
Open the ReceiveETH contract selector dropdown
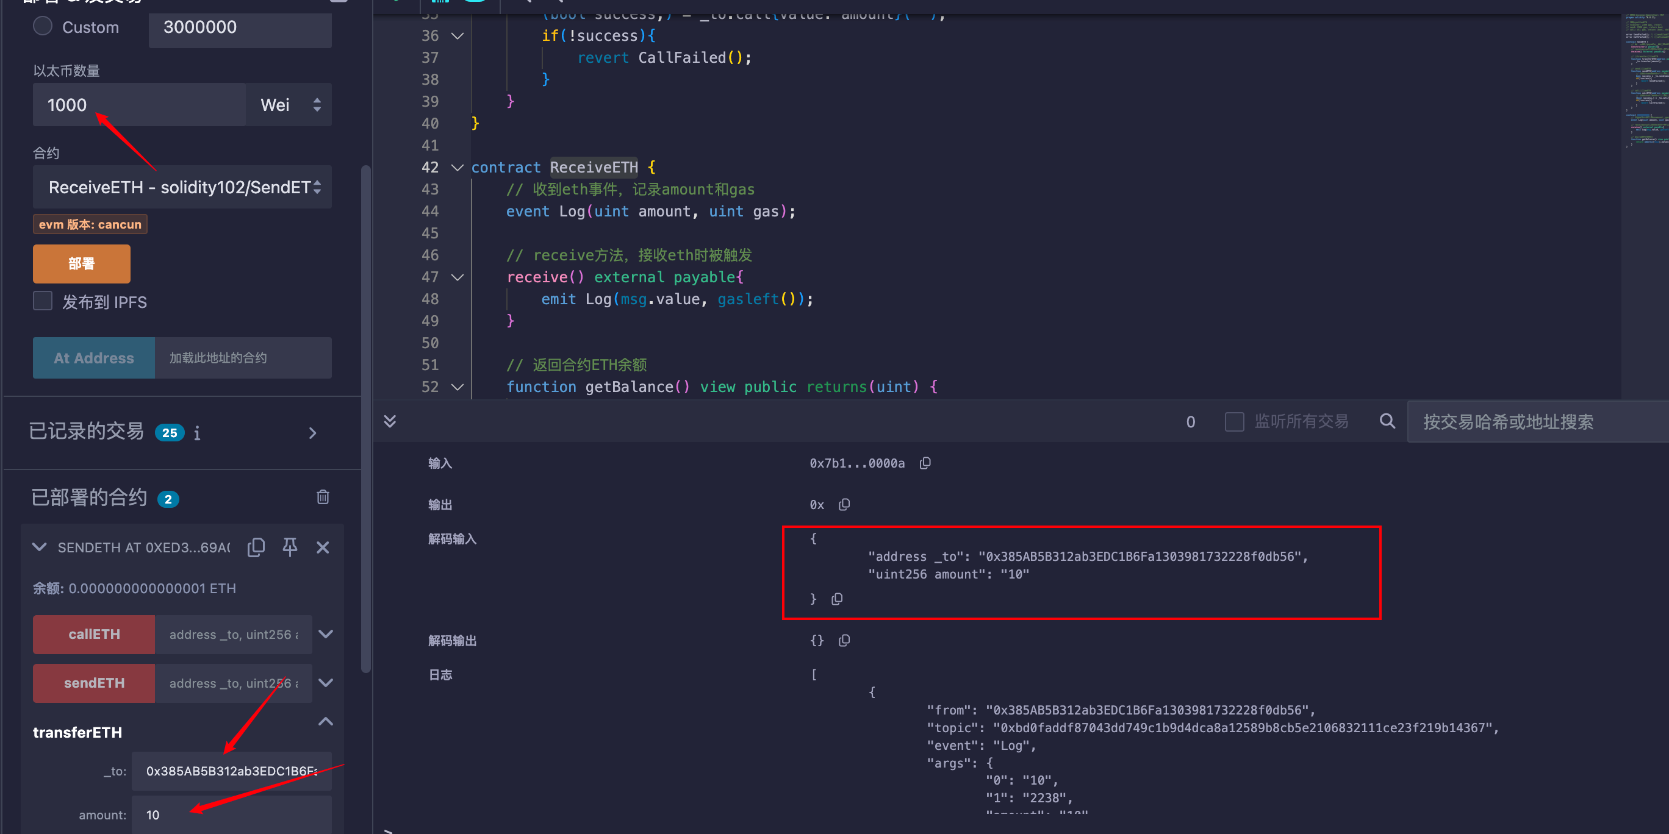pos(182,187)
